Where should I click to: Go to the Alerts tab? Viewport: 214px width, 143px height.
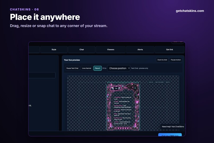[x=140, y=50]
